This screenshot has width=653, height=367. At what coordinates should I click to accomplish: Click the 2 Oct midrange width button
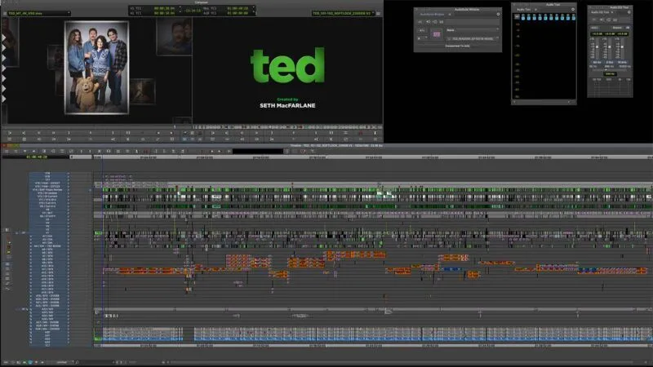pyautogui.click(x=609, y=63)
